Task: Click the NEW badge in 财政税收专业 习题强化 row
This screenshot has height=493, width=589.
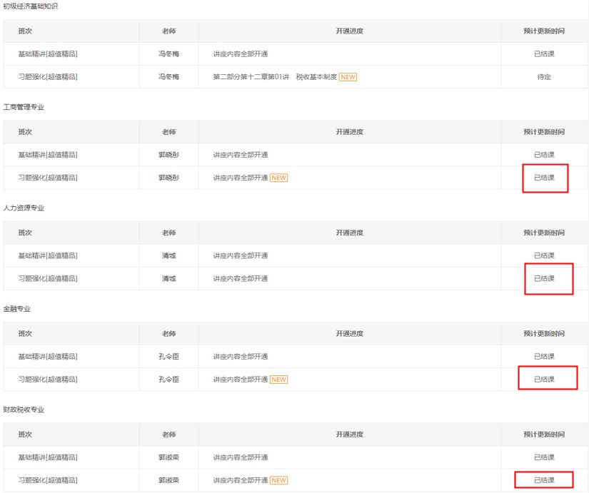Action: (278, 480)
